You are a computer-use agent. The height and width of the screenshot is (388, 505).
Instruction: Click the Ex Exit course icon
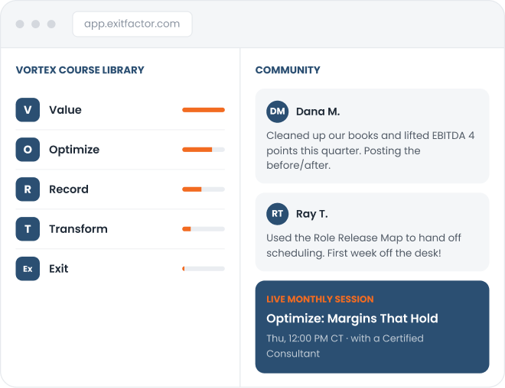click(28, 269)
